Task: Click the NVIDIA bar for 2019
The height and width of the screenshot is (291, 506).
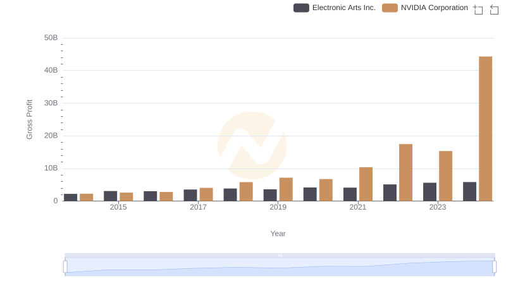Action: click(x=286, y=189)
